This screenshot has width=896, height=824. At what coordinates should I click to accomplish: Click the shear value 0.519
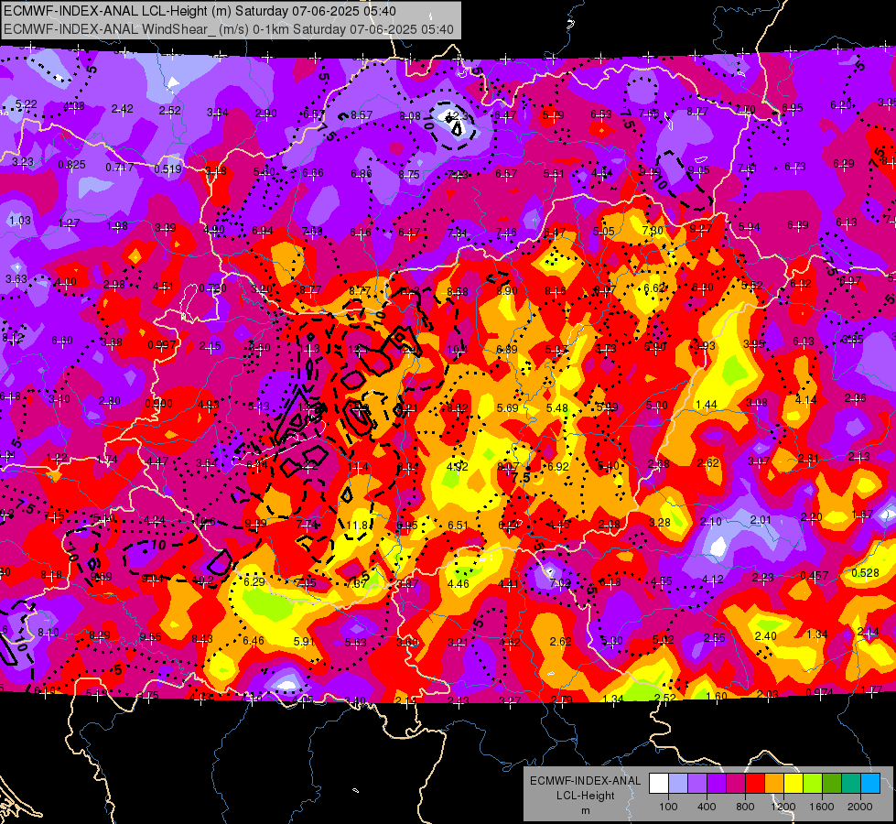click(168, 168)
